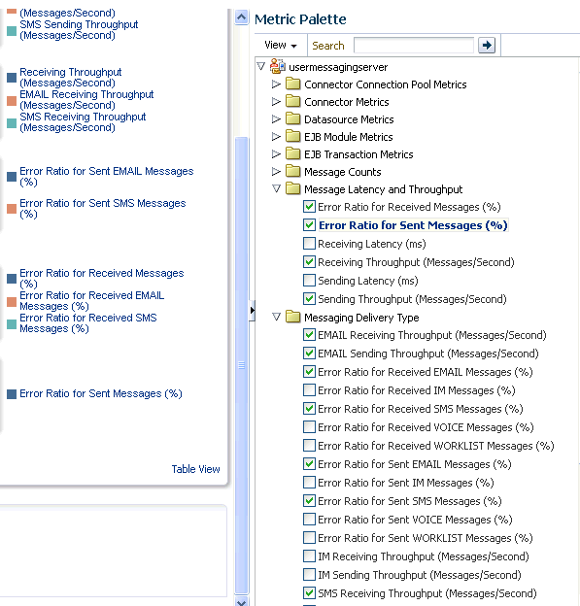Open the View menu

click(x=281, y=46)
